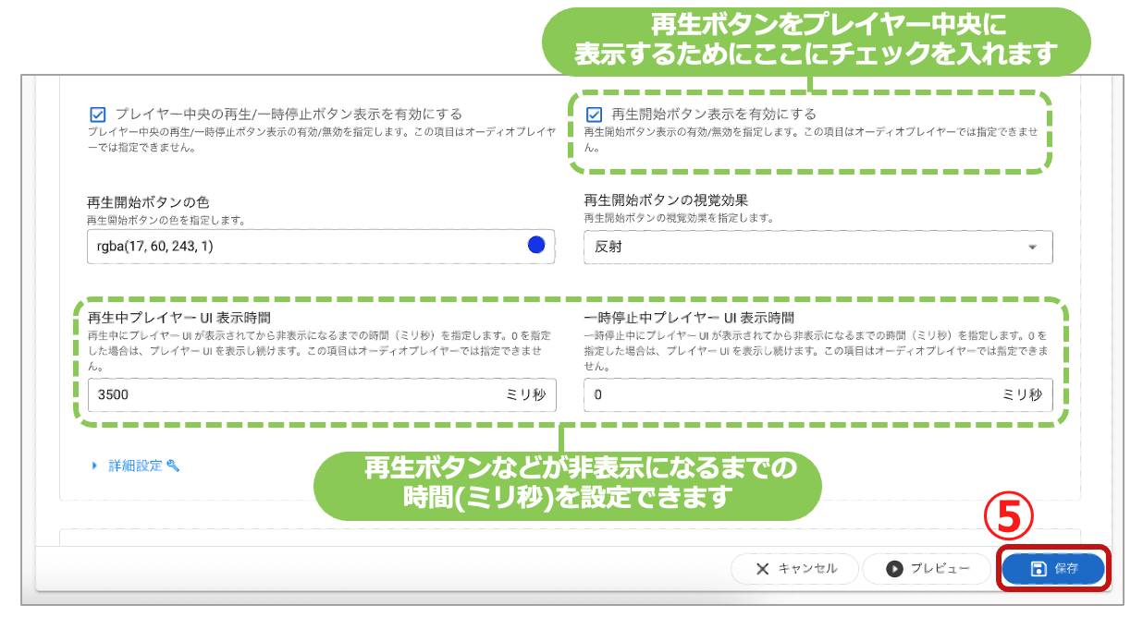
Task: Click the 一時停止中 UI display time input showing 0
Action: (786, 394)
